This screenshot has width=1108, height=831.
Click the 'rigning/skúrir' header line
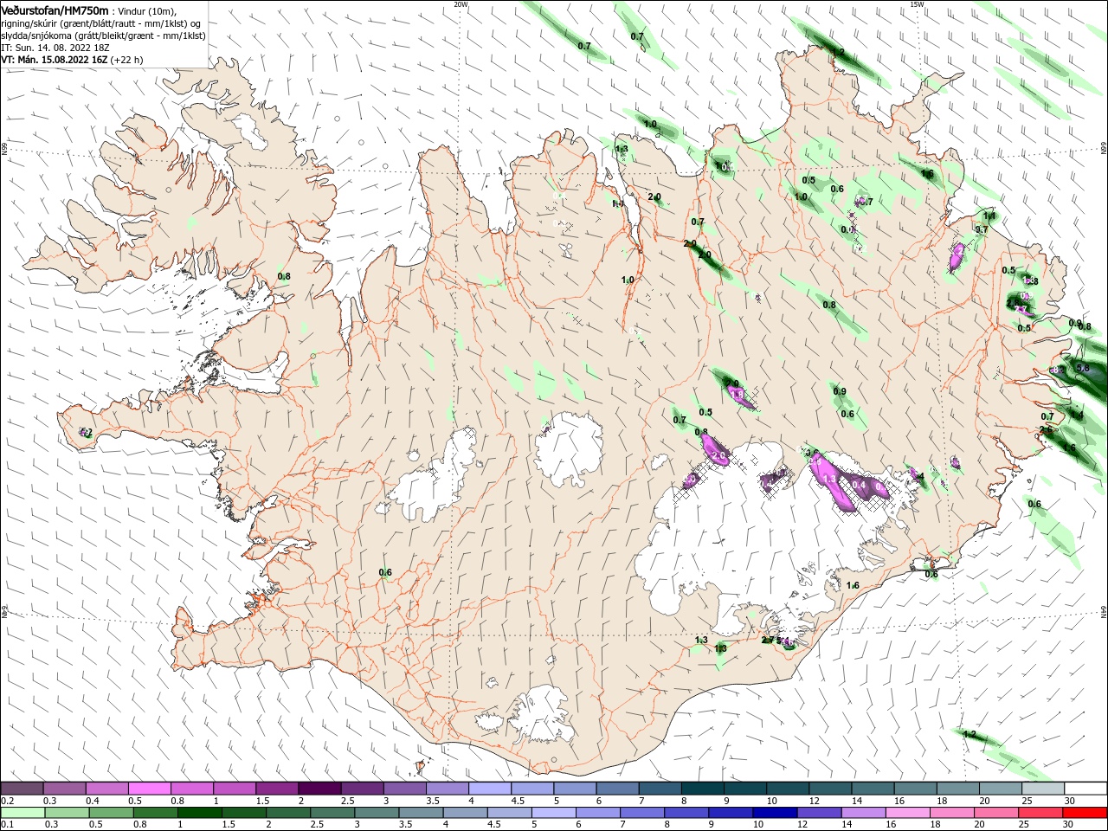click(102, 23)
